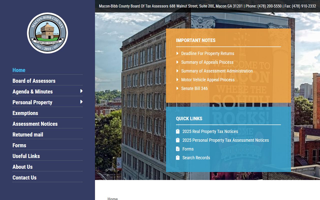
Task: Click the arrow bullet beside Deadline For Property Returns
Action: pyautogui.click(x=177, y=53)
